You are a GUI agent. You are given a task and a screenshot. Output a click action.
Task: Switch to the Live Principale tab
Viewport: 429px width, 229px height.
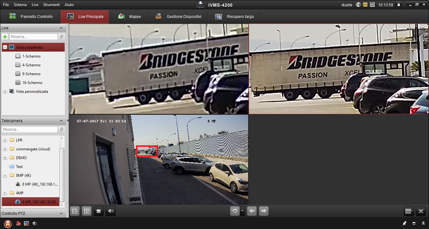pos(85,17)
